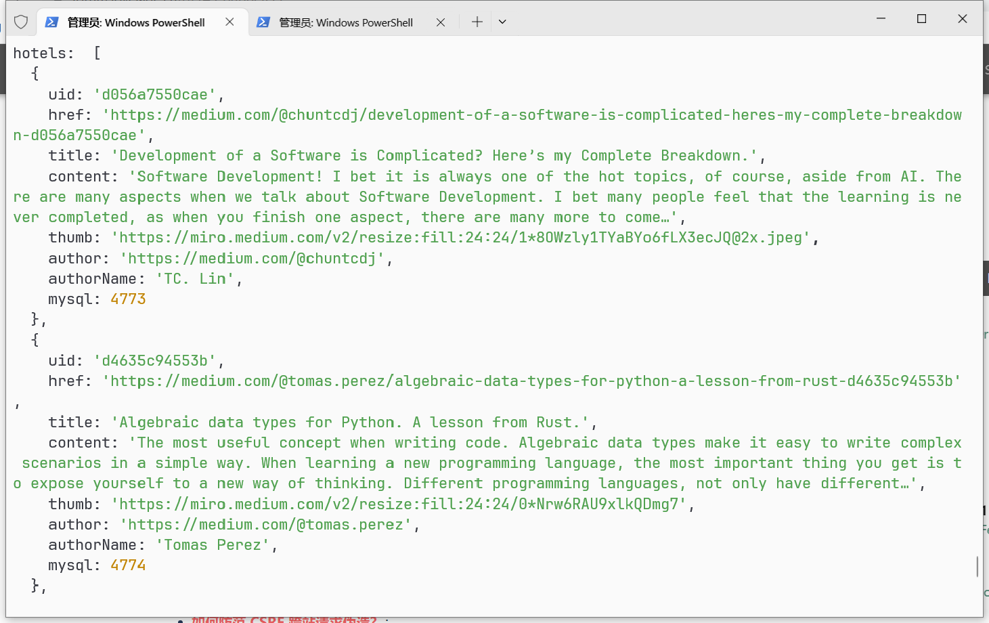Screen dimensions: 989x623
Task: Click the mysql value 4773
Action: 128,299
